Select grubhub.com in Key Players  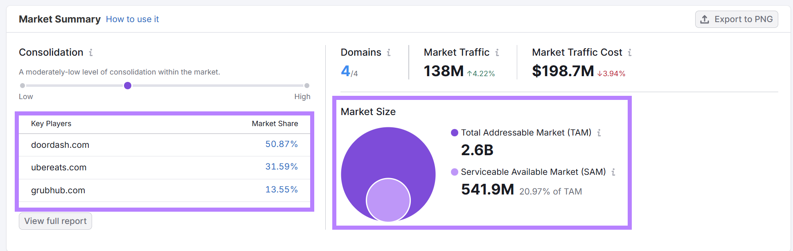58,190
